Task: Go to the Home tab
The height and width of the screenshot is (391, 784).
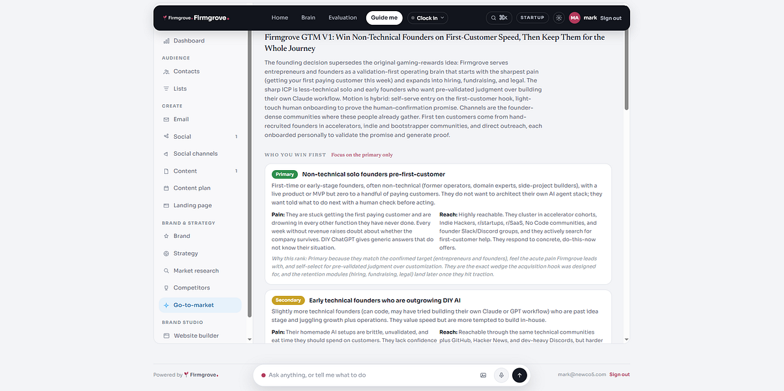Action: tap(280, 18)
